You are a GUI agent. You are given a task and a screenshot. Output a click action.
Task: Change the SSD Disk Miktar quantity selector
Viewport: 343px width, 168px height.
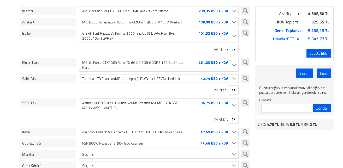[234, 119]
